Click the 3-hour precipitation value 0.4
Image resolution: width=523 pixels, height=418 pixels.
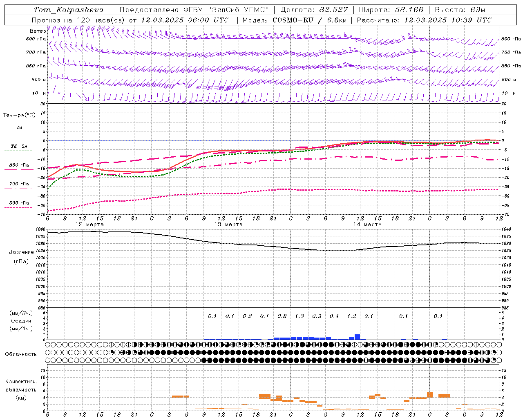[x=334, y=316]
